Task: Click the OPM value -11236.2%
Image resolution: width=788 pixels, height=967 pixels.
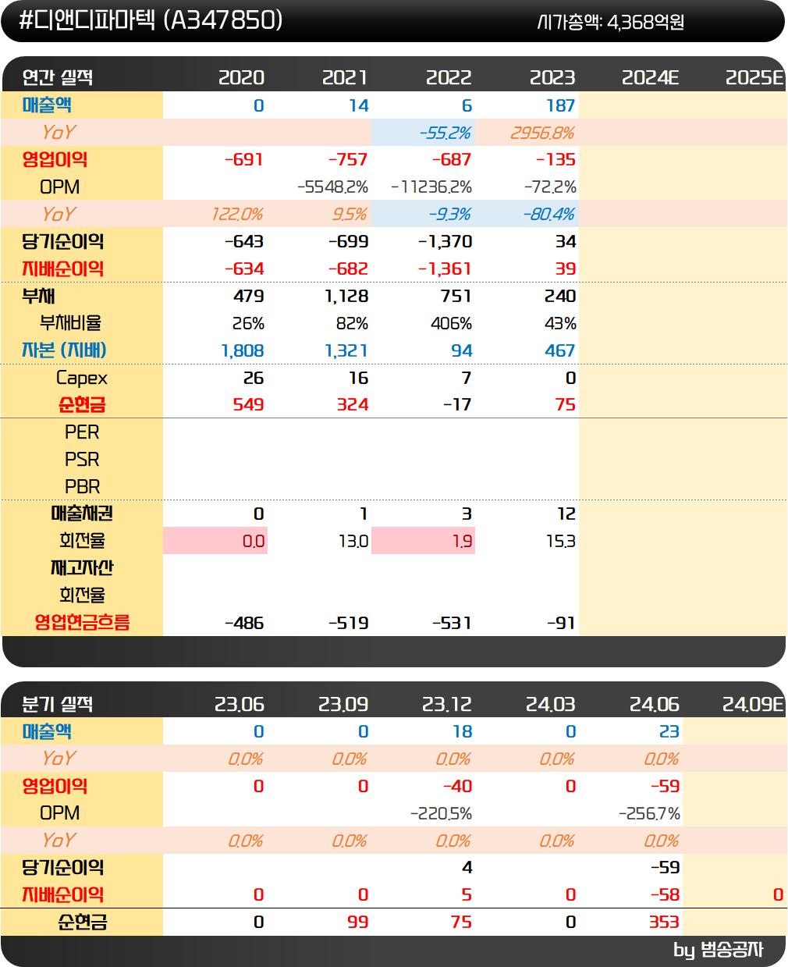Action: [x=431, y=187]
